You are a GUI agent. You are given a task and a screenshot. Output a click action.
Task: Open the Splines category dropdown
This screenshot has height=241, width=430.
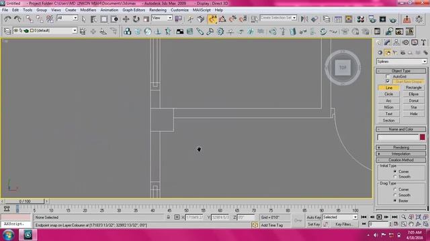(402, 62)
